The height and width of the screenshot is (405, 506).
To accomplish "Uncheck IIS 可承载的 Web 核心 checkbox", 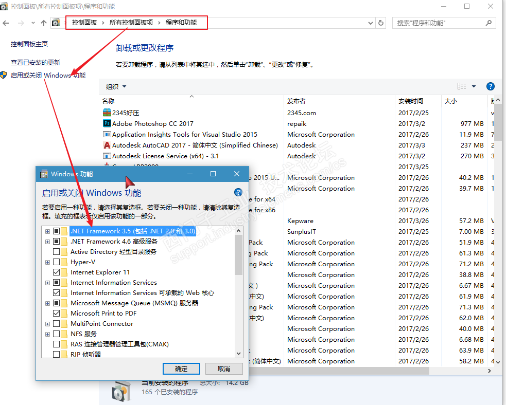I will point(56,292).
